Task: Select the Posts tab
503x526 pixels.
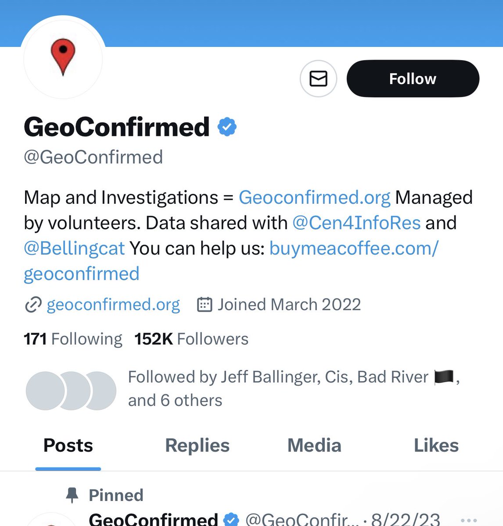Action: pyautogui.click(x=68, y=446)
